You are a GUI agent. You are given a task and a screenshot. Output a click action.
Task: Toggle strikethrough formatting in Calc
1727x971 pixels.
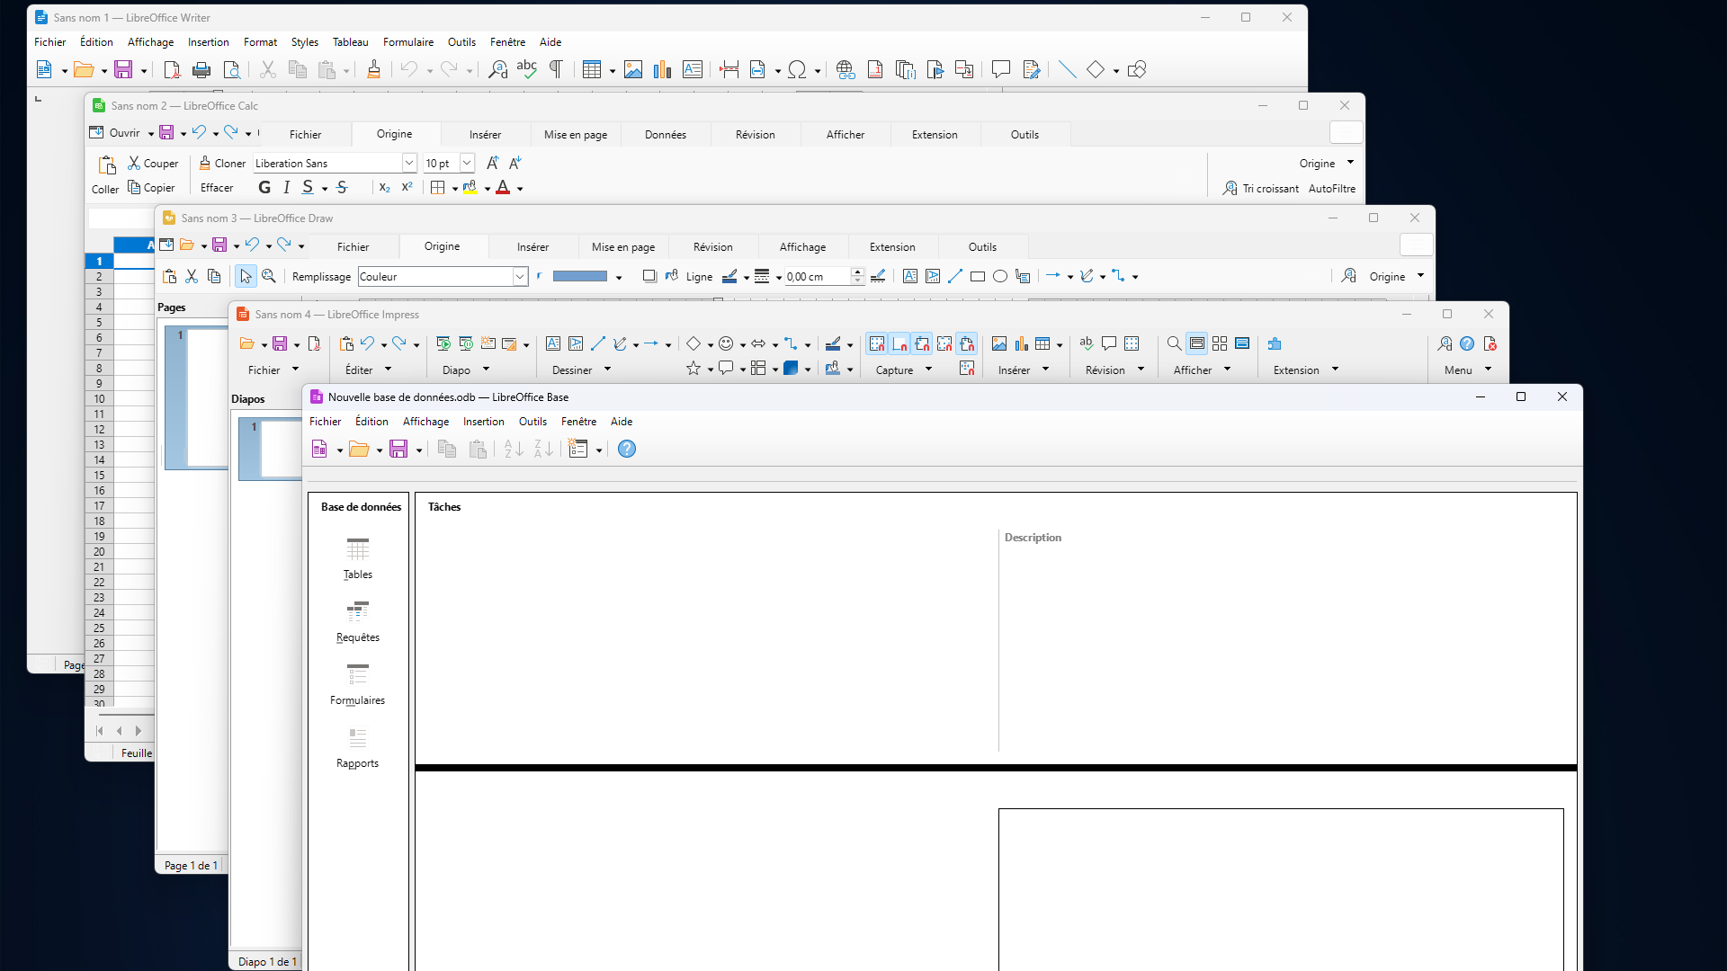342,187
